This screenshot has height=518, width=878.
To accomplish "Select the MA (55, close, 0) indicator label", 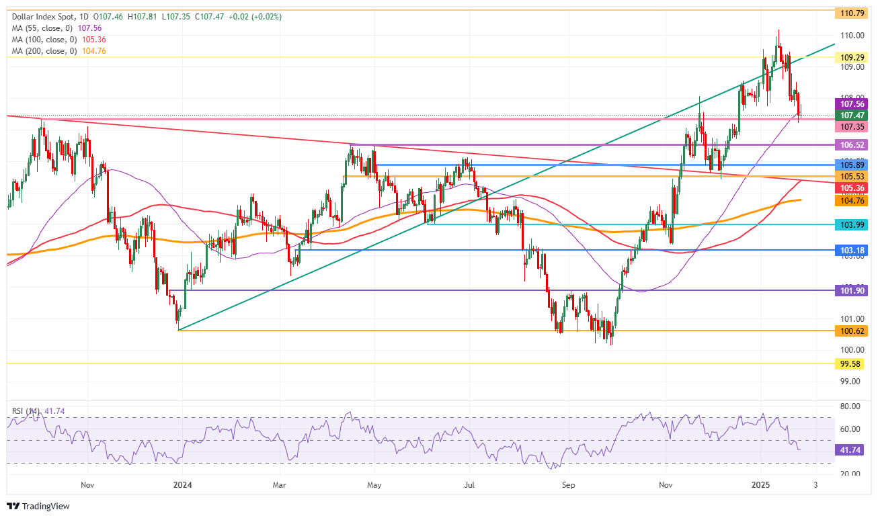I will 42,28.
